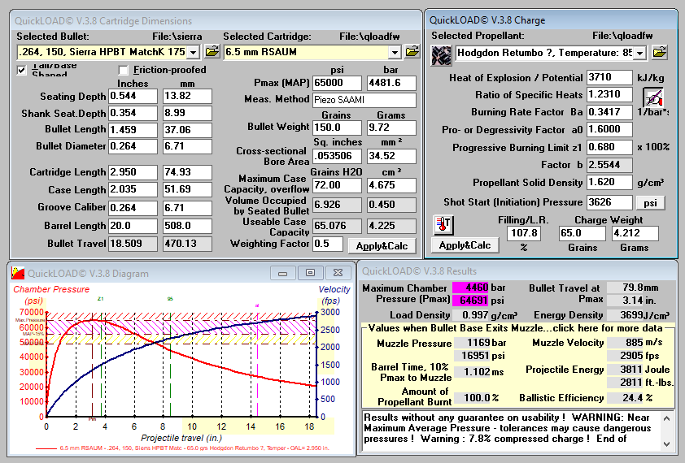Click thermometer temperature icon

(443, 225)
